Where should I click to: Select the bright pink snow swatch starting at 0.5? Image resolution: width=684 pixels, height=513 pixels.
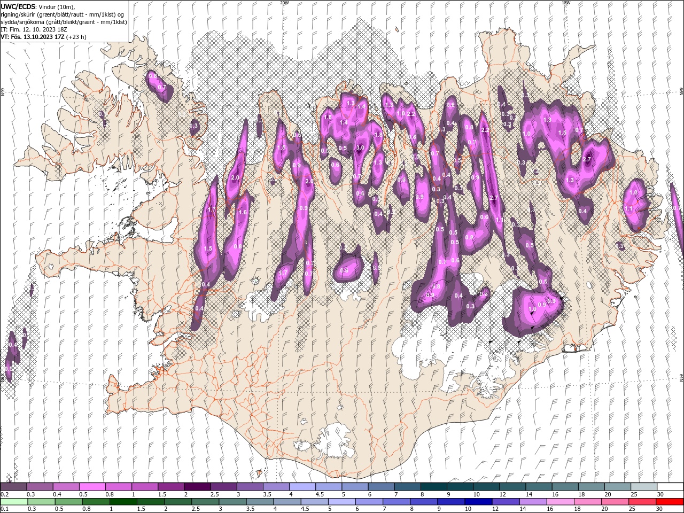click(x=92, y=486)
